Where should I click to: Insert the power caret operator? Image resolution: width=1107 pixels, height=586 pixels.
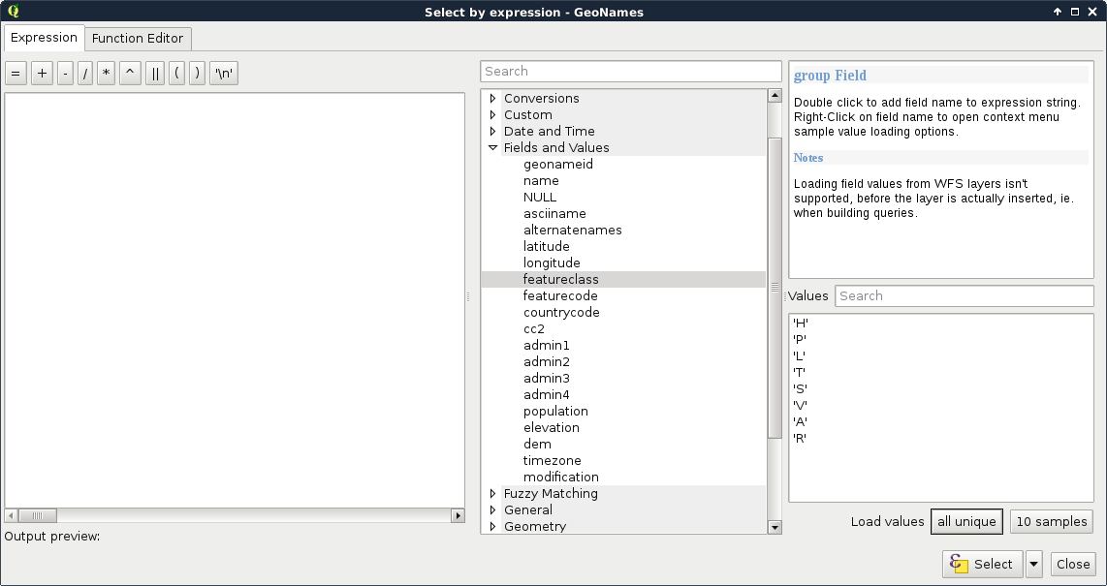point(130,74)
